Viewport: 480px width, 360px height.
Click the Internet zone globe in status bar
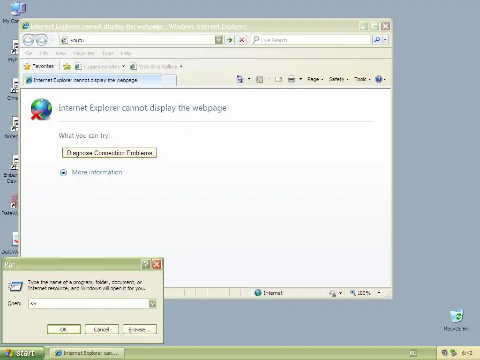click(x=258, y=293)
